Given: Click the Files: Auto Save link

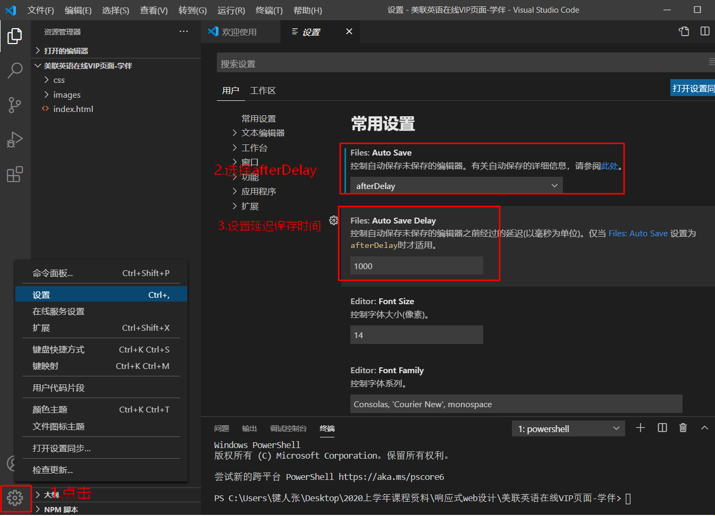Looking at the screenshot, I should click(x=638, y=233).
